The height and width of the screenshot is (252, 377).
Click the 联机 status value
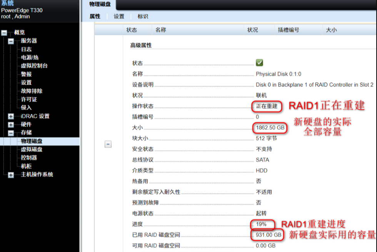pyautogui.click(x=261, y=95)
